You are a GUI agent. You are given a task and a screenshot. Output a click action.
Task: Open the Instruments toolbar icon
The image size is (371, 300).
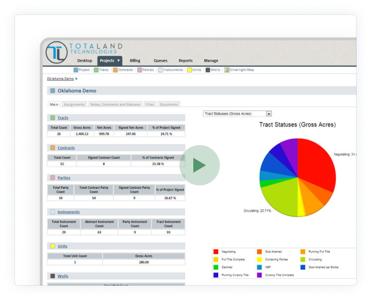click(x=160, y=70)
